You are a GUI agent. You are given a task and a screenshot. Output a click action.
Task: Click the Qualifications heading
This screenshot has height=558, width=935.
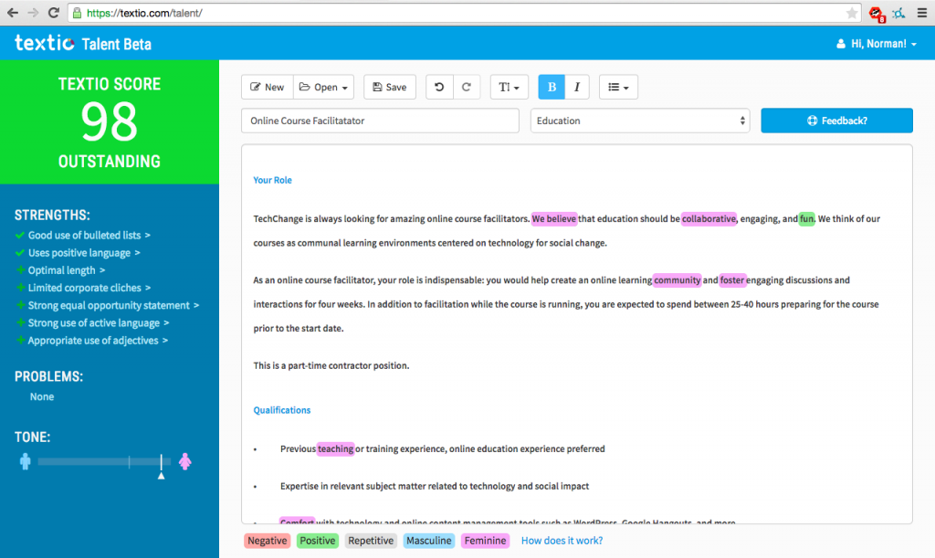(x=282, y=410)
